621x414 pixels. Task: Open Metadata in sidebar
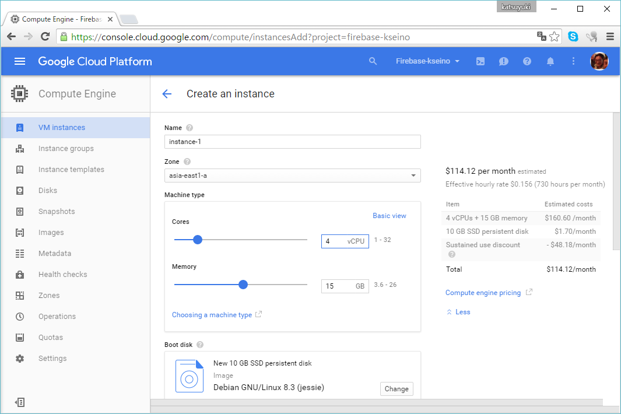[x=76, y=254]
